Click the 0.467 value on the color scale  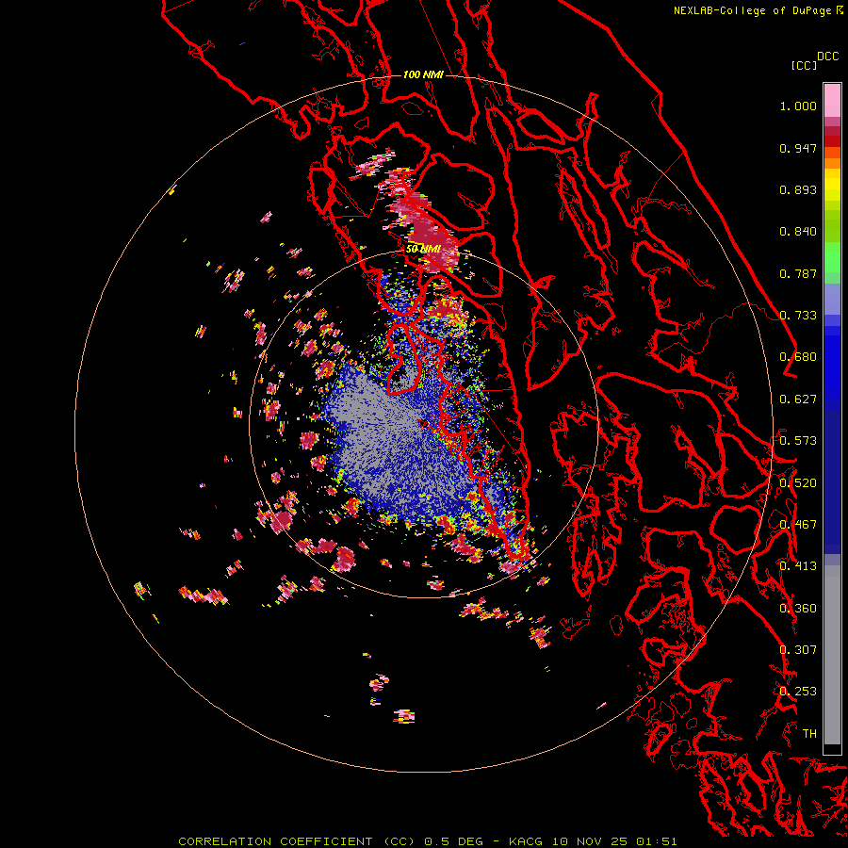pyautogui.click(x=798, y=525)
